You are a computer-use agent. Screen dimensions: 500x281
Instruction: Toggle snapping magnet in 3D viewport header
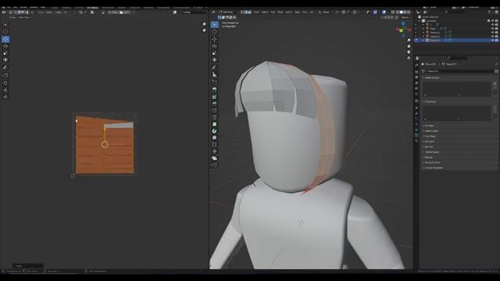click(x=344, y=12)
